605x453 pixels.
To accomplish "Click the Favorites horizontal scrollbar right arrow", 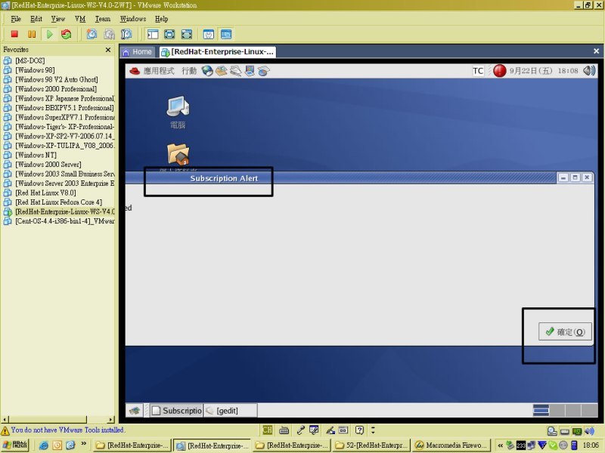I will (111, 419).
